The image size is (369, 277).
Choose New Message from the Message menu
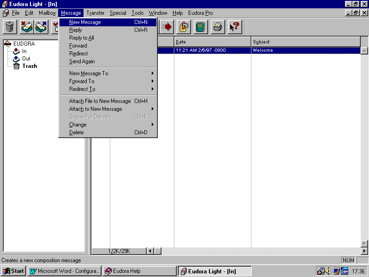[108, 22]
